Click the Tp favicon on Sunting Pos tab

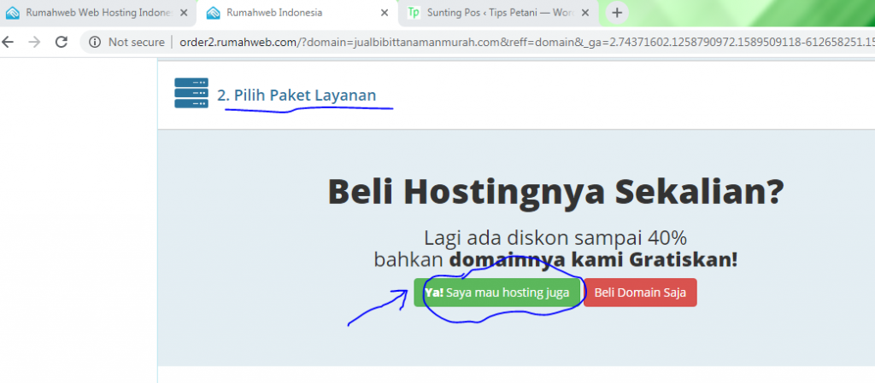[x=414, y=13]
